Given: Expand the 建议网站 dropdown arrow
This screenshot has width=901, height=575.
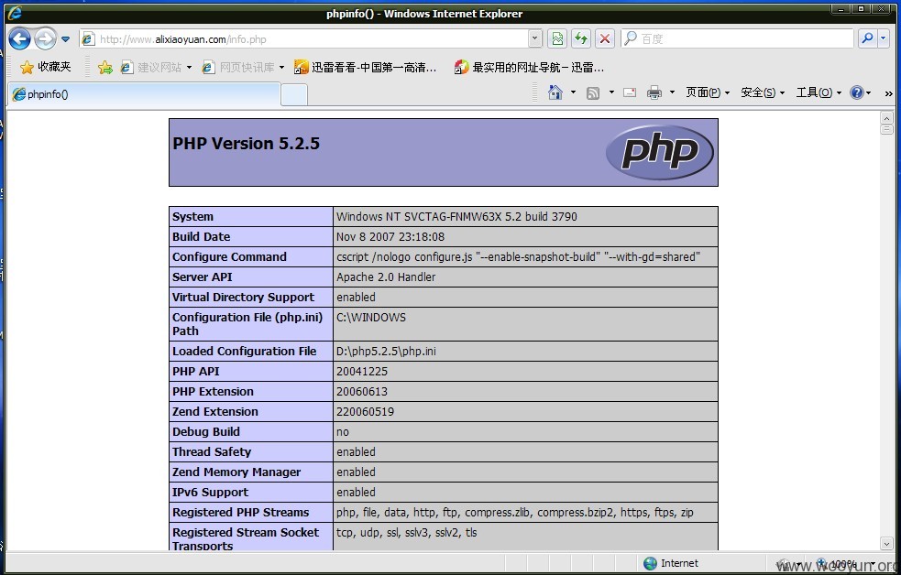Looking at the screenshot, I should [x=189, y=68].
